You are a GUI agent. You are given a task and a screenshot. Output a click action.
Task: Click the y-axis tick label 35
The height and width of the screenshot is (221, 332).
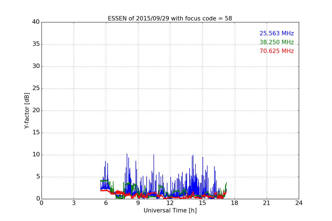pos(36,44)
